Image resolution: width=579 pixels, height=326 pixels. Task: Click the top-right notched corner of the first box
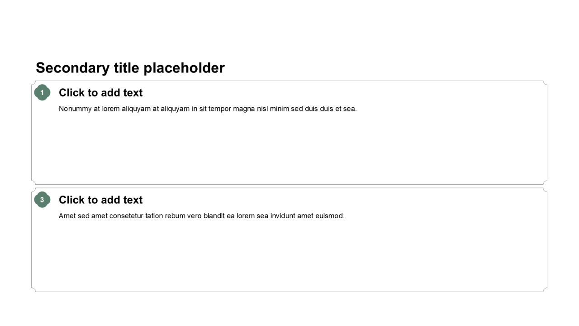click(x=545, y=83)
